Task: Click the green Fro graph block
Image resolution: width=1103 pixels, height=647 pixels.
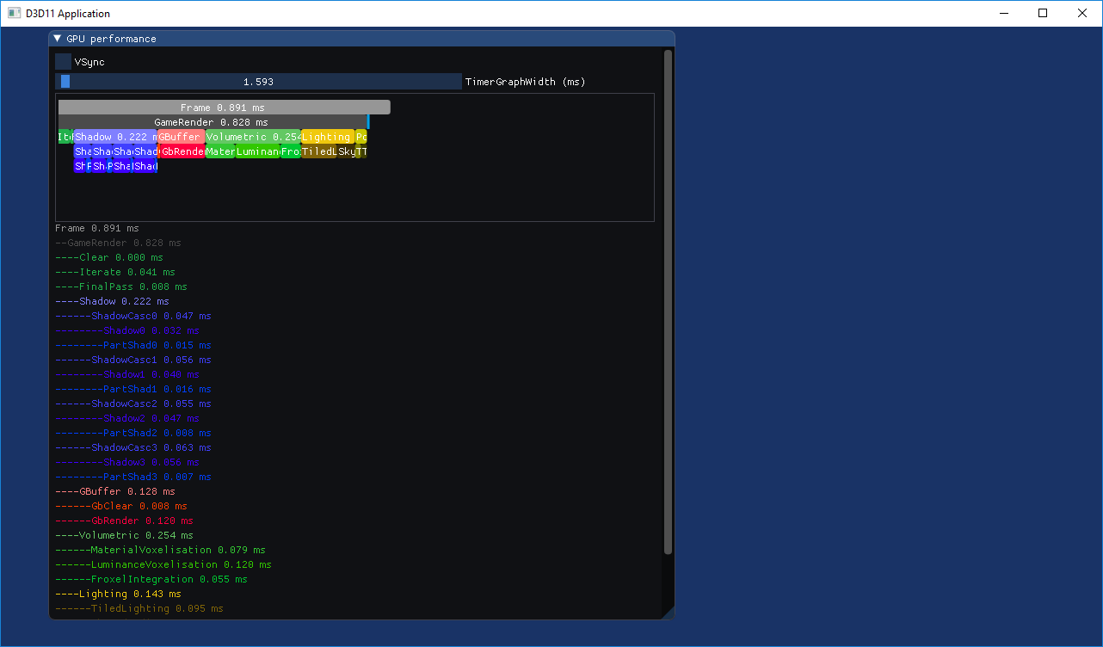Action: point(290,151)
